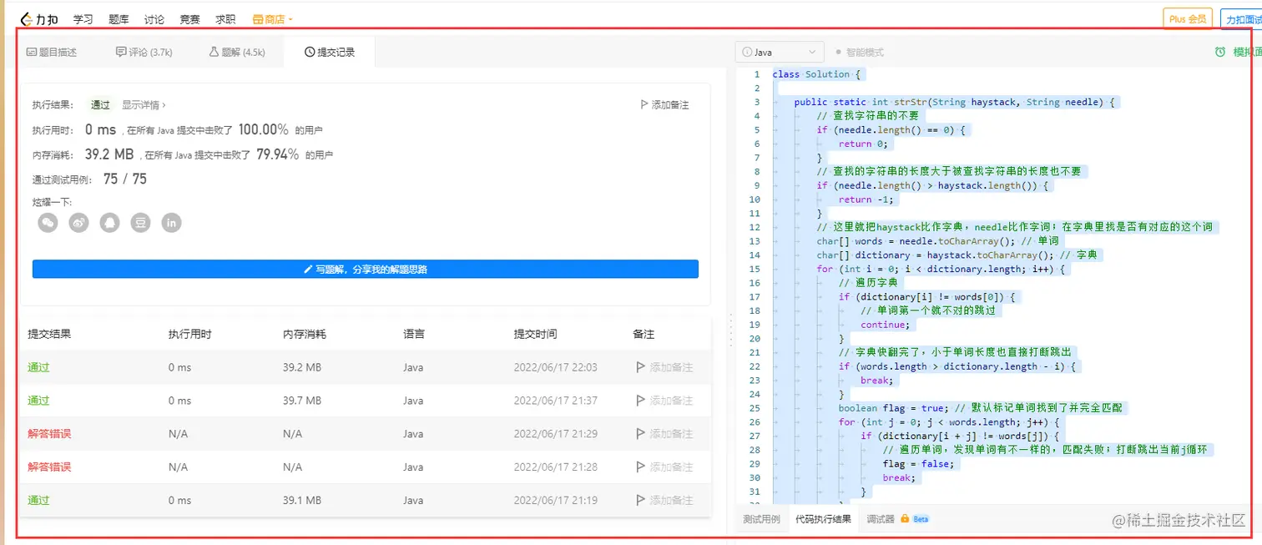Switch to the 代码执行结果 panel
The width and height of the screenshot is (1262, 545).
click(825, 518)
